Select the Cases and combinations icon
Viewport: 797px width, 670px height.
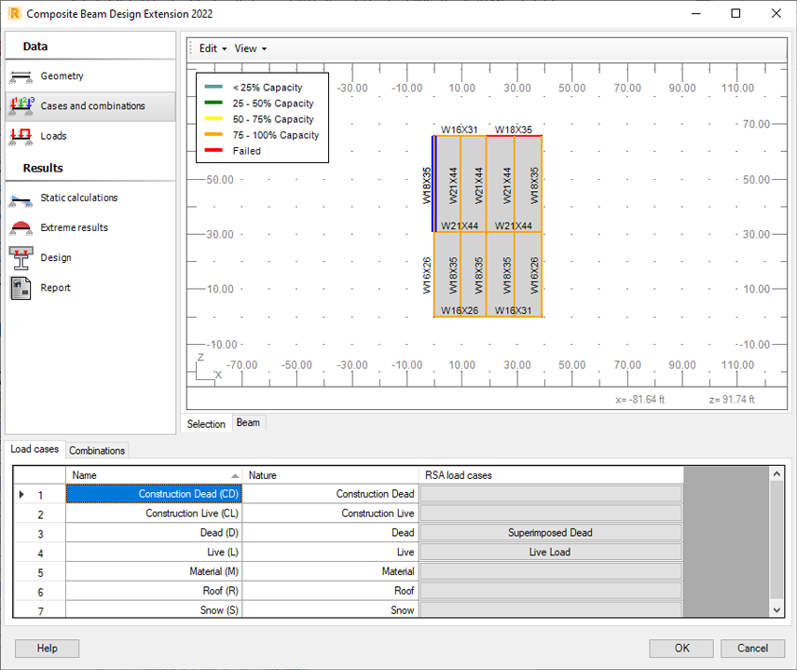point(21,106)
